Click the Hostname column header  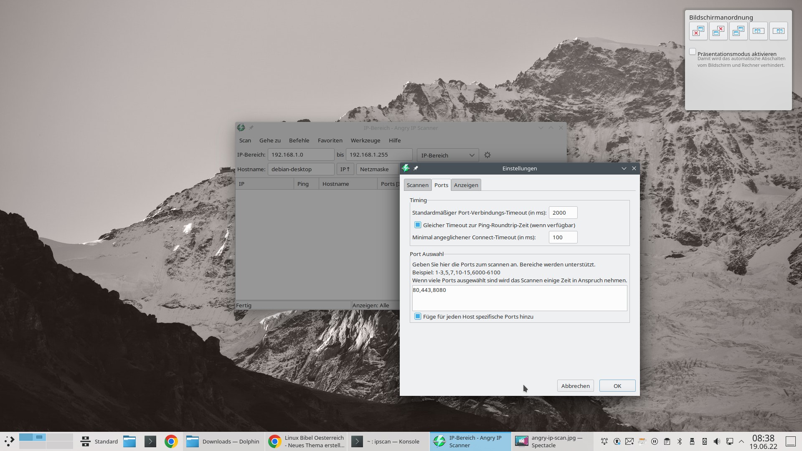coord(348,184)
